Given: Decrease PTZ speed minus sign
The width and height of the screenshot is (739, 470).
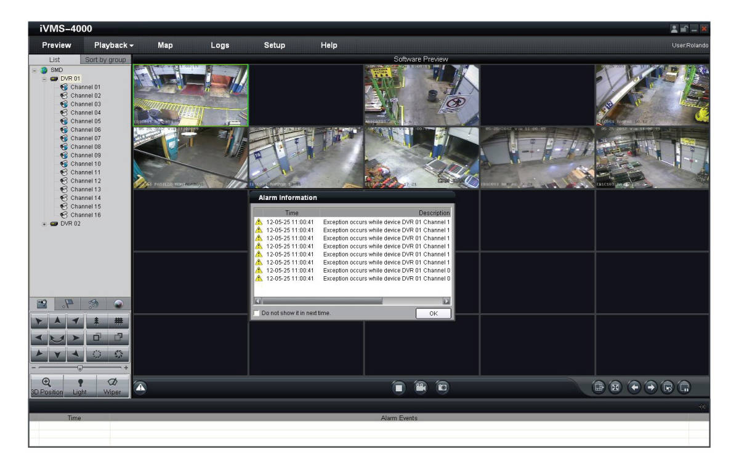Looking at the screenshot, I should click(x=34, y=367).
